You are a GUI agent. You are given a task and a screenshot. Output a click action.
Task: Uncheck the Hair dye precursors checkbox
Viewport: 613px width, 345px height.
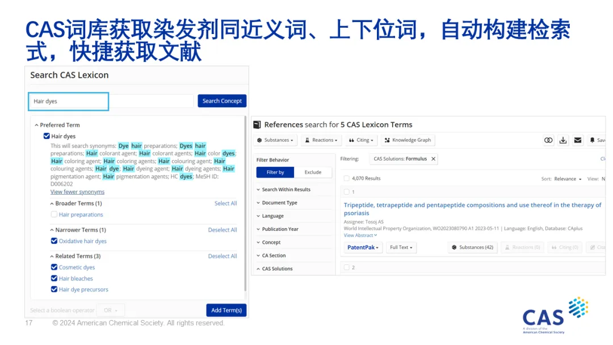click(x=54, y=289)
